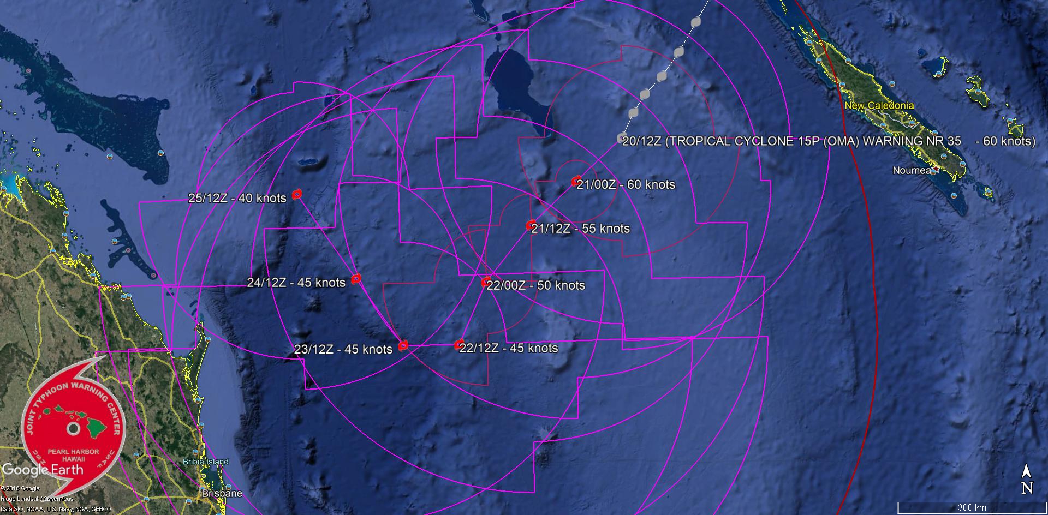
Task: Click the Joint Typhoon Warning Center logo
Action: [x=74, y=427]
